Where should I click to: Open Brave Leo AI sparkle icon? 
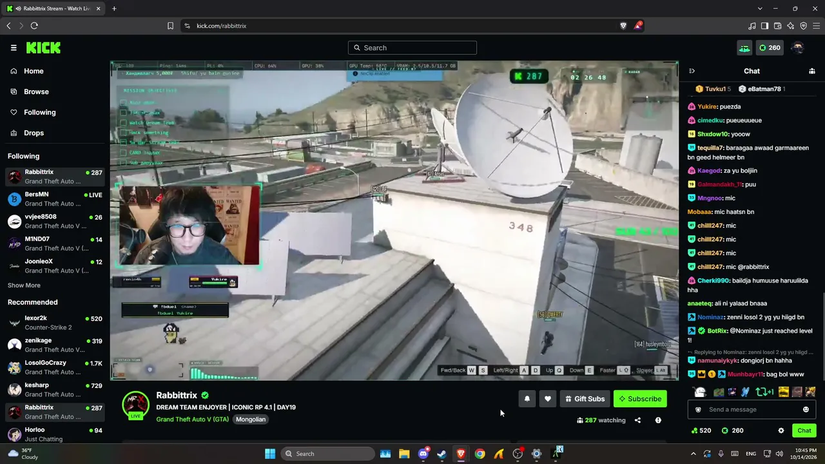(791, 26)
